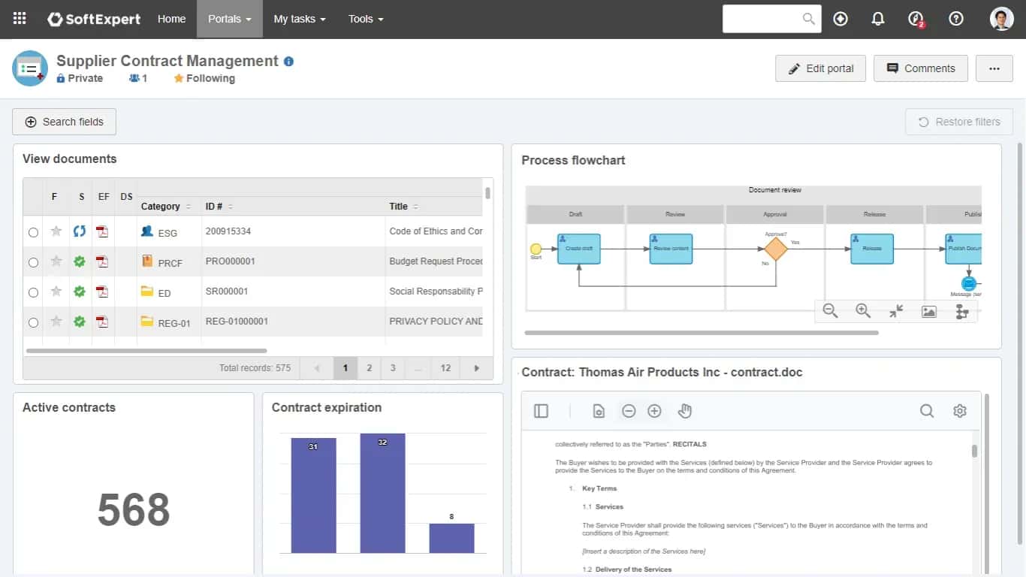The width and height of the screenshot is (1026, 577).
Task: Click zoom in plus in contract viewer
Action: tap(654, 411)
